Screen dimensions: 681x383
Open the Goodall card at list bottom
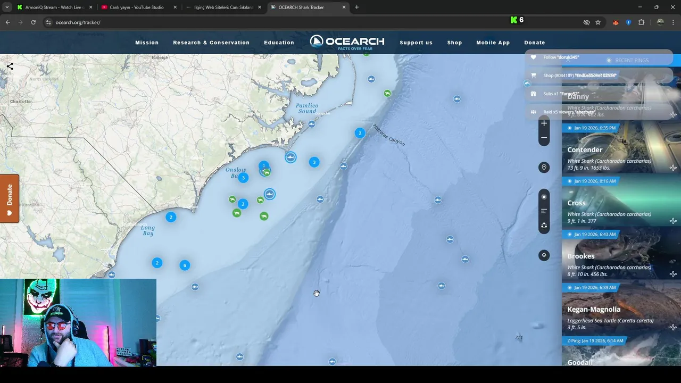coord(621,351)
